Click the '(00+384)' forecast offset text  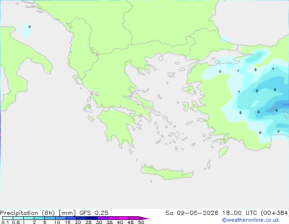[275, 213]
